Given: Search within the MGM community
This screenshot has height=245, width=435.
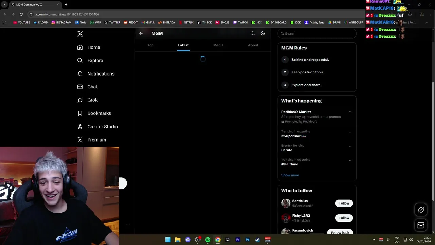Looking at the screenshot, I should point(253,33).
